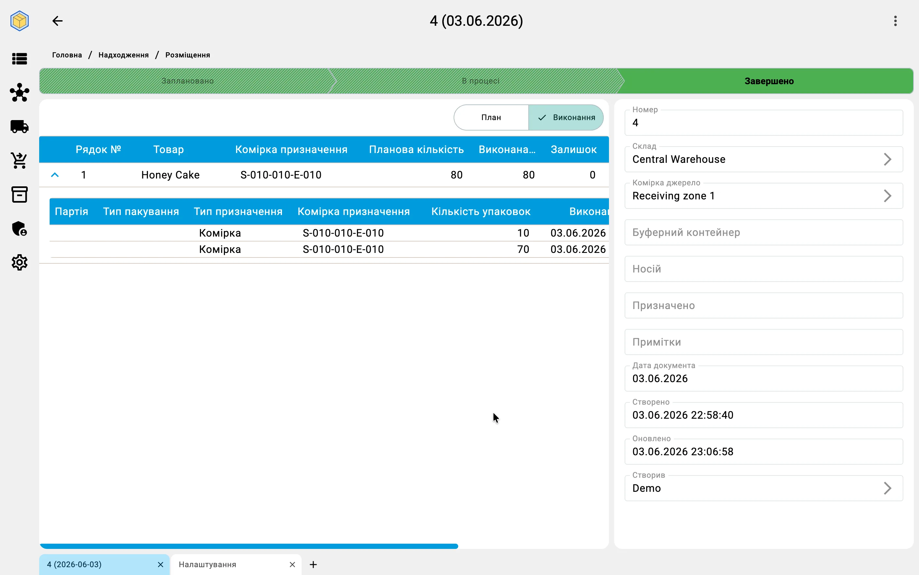Add a new tab with plus button

coord(313,565)
